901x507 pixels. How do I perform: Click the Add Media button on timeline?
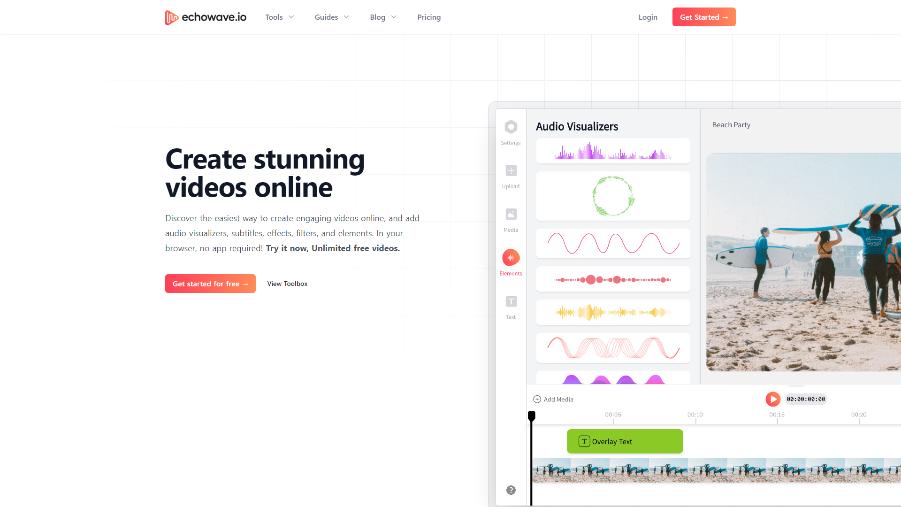tap(553, 399)
